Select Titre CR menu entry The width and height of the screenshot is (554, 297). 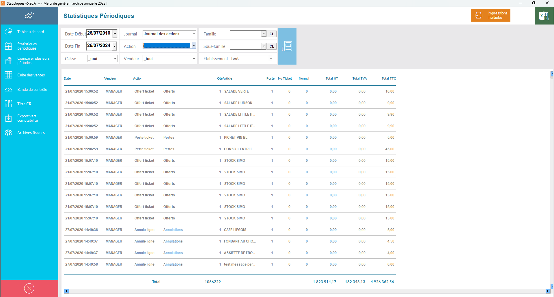coord(24,104)
